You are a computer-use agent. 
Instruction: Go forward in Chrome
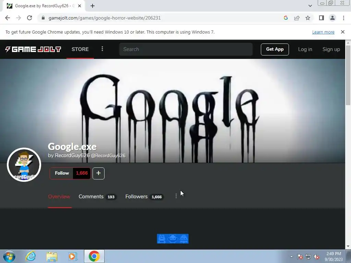[x=19, y=18]
